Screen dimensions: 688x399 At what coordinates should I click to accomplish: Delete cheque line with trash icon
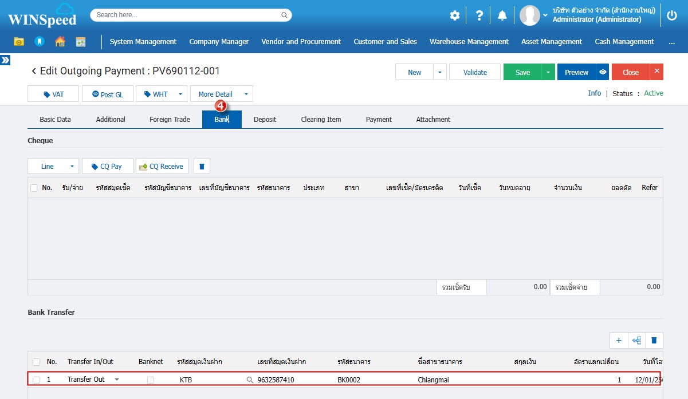point(202,167)
